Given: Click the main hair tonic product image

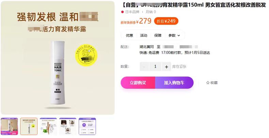Looking at the screenshot, I should 58,58.
